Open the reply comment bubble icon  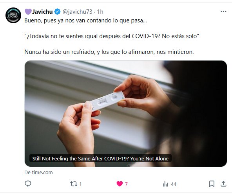[28, 184]
